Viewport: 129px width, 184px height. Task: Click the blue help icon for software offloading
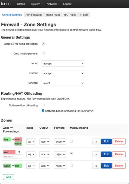click(43, 111)
